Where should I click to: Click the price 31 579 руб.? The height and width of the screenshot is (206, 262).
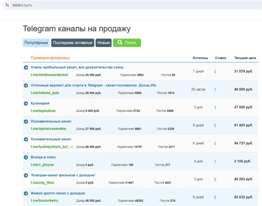point(243,71)
